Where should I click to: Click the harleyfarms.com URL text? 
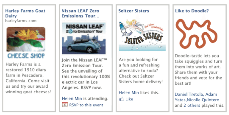[21, 21]
